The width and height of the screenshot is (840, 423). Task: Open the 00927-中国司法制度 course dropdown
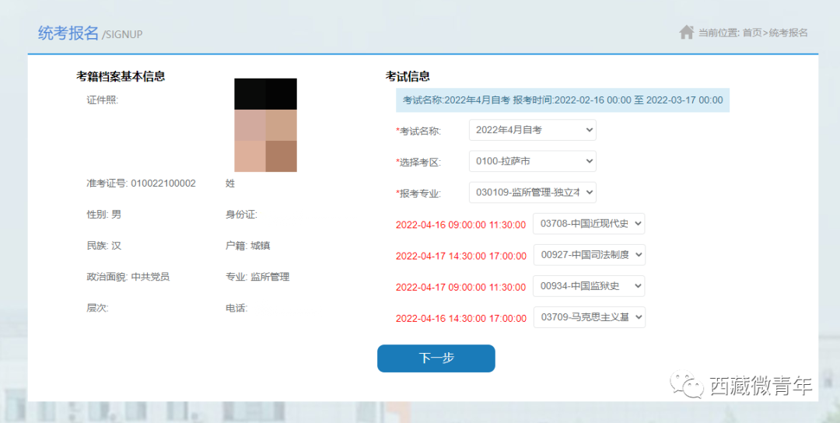(589, 255)
